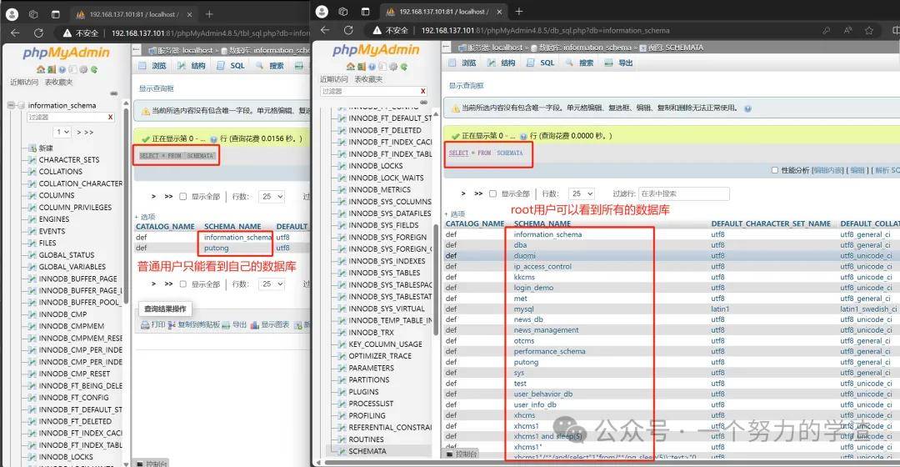Open 结构 tab in left window
The width and height of the screenshot is (900, 467).
pos(192,66)
